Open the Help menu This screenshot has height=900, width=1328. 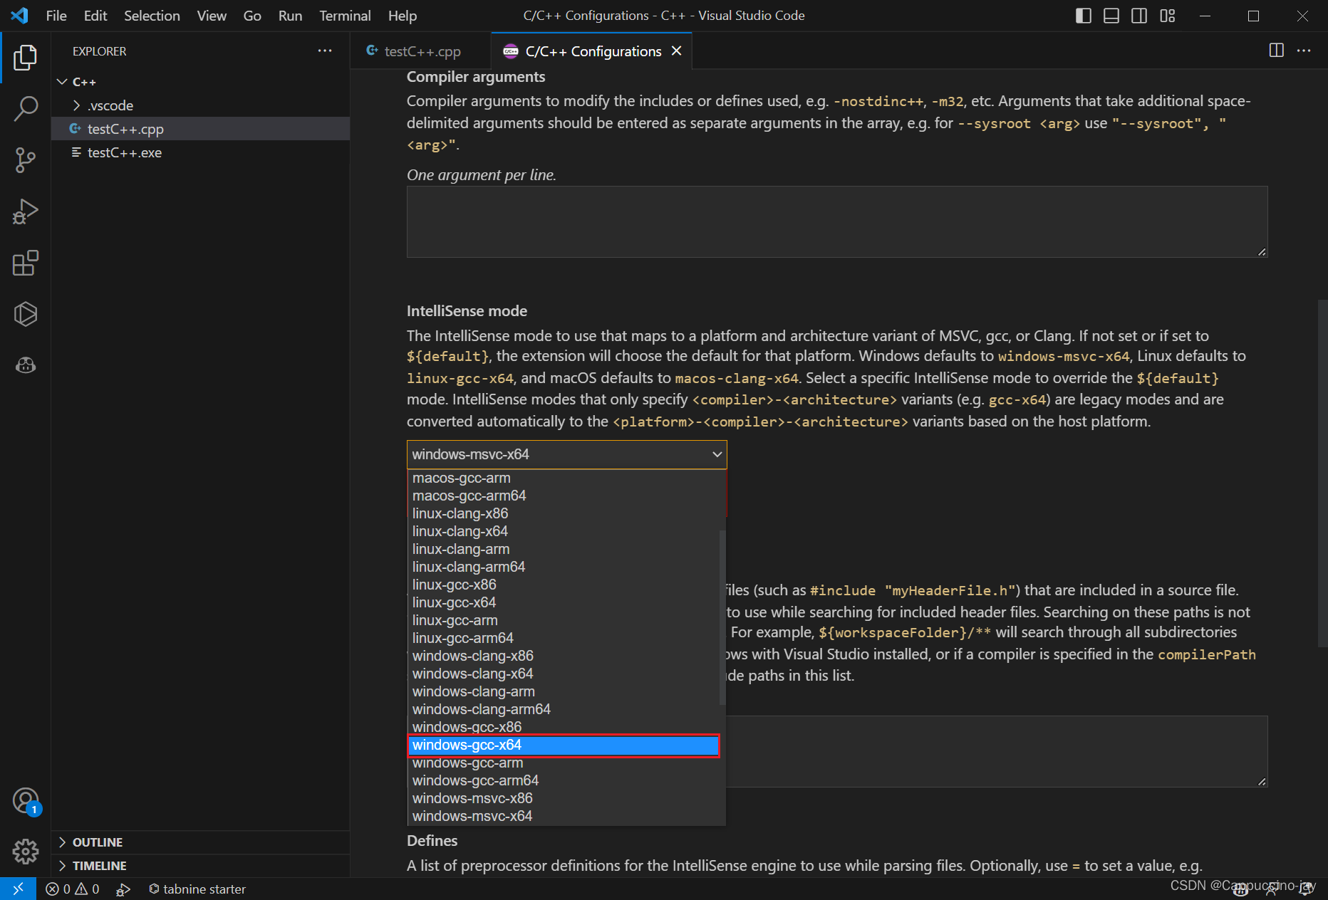[403, 16]
